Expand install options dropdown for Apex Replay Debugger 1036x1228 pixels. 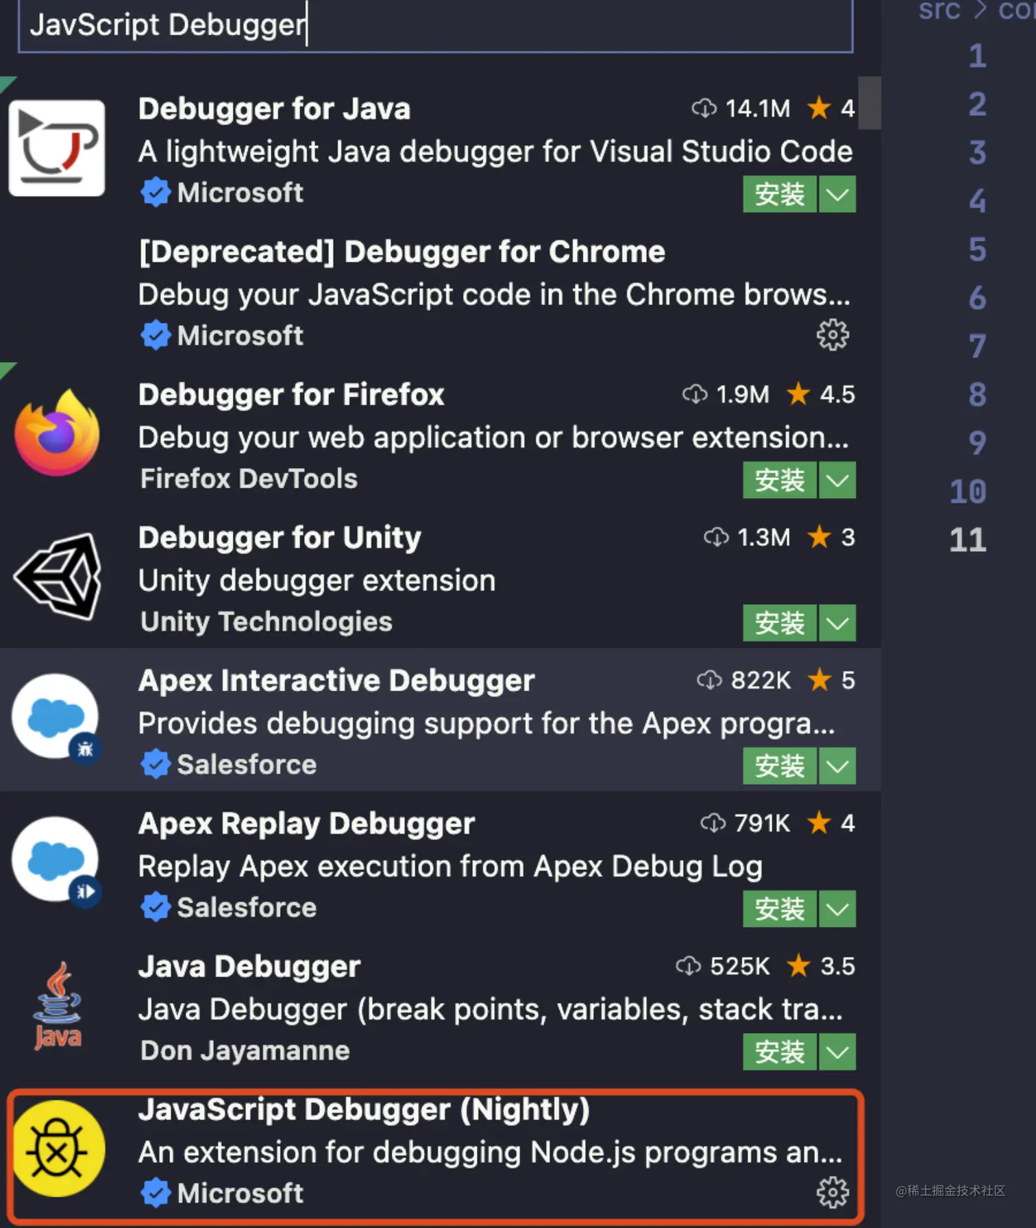point(837,908)
